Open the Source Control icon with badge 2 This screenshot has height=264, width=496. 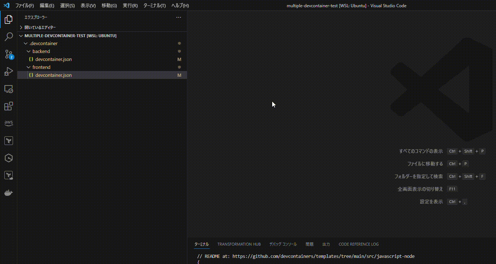tap(9, 54)
